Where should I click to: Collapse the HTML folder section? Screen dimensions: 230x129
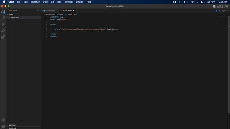coord(24,15)
